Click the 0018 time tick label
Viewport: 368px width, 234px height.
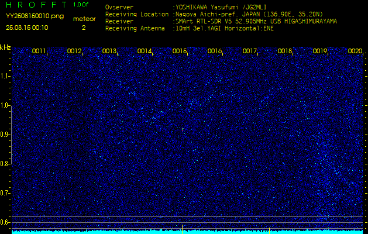285,51
